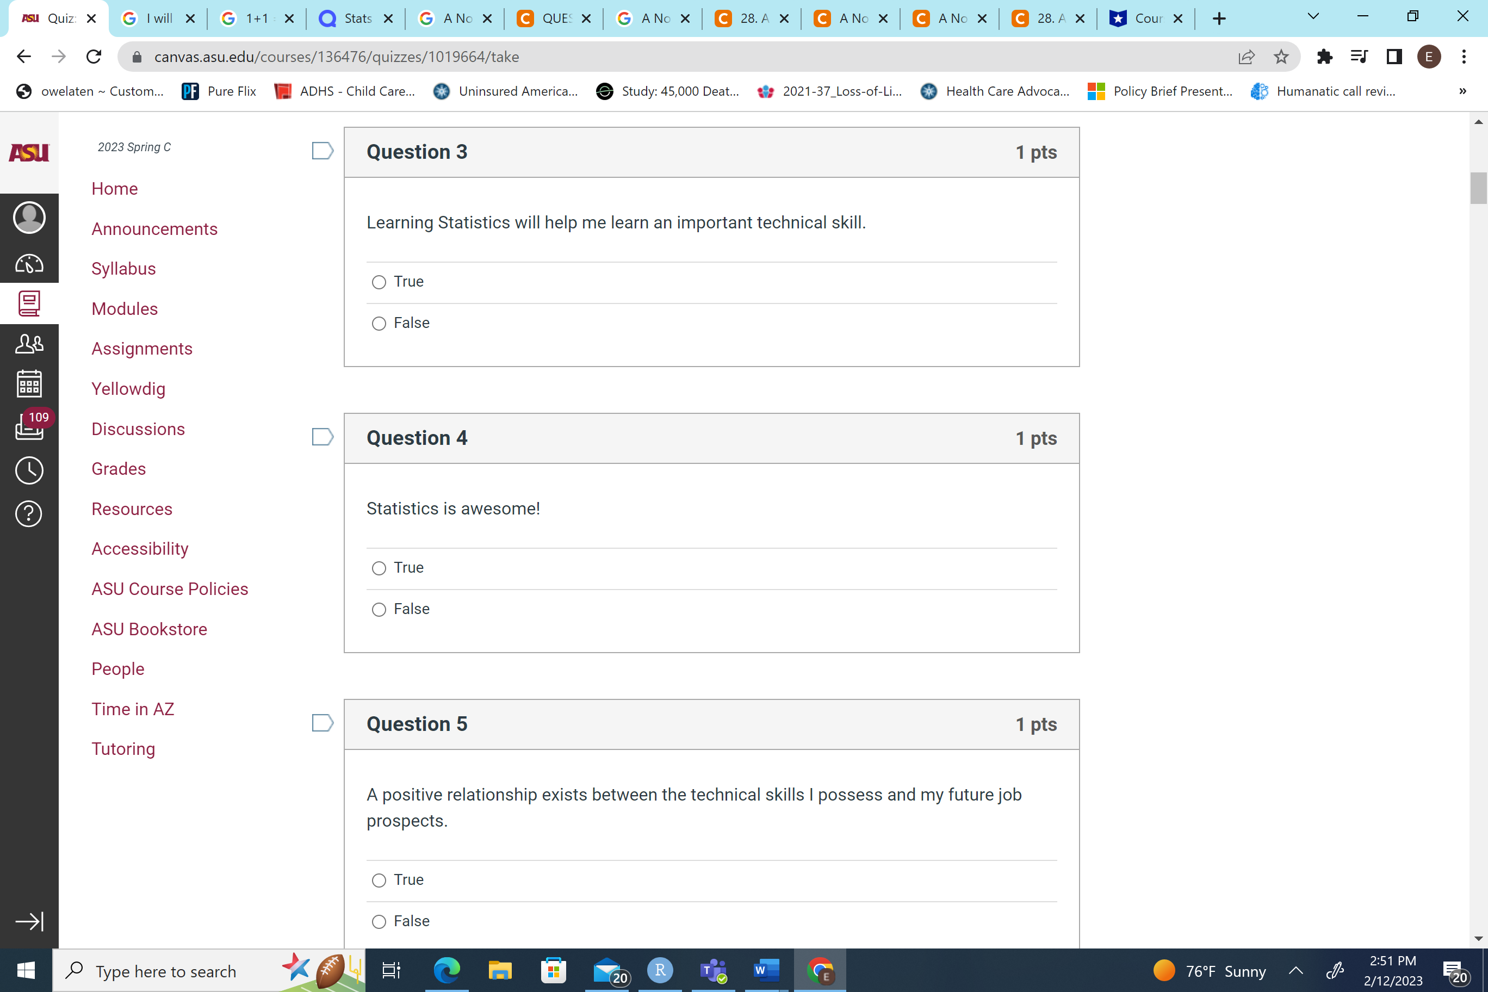Open the Canvas Dashboard icon
Image resolution: width=1488 pixels, height=992 pixels.
click(29, 263)
